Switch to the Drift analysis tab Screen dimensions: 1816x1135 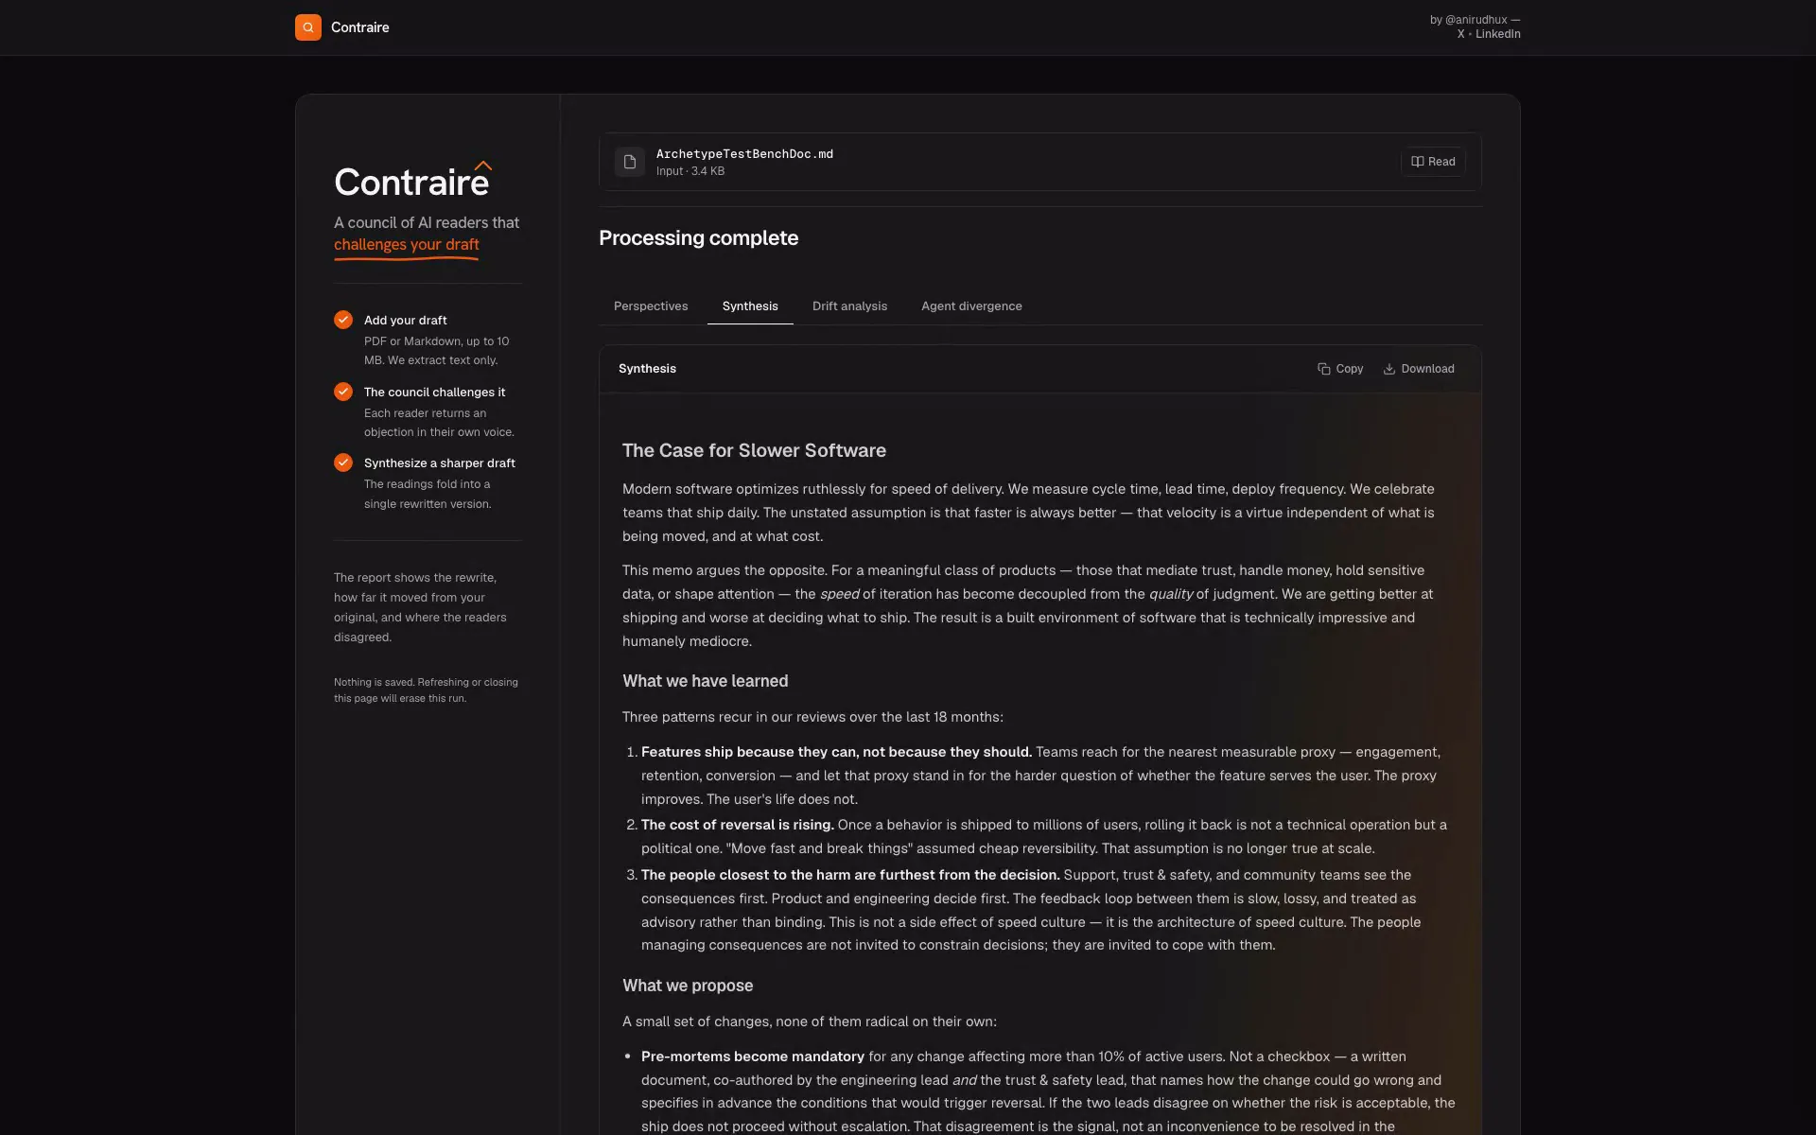[x=849, y=306]
